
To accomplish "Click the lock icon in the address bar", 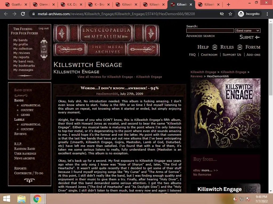I will point(34,14).
